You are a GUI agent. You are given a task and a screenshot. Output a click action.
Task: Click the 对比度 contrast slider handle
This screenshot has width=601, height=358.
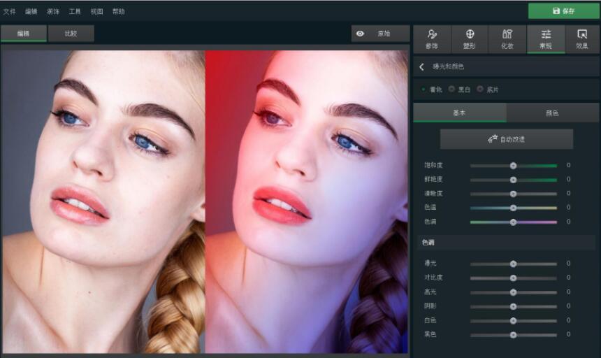(x=513, y=278)
